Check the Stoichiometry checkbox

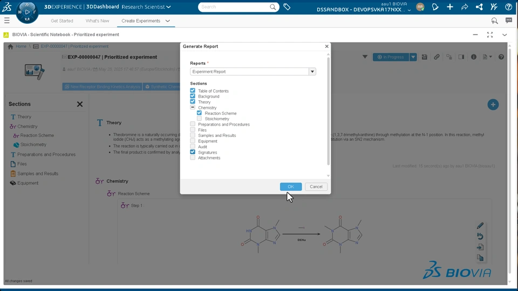[199, 119]
